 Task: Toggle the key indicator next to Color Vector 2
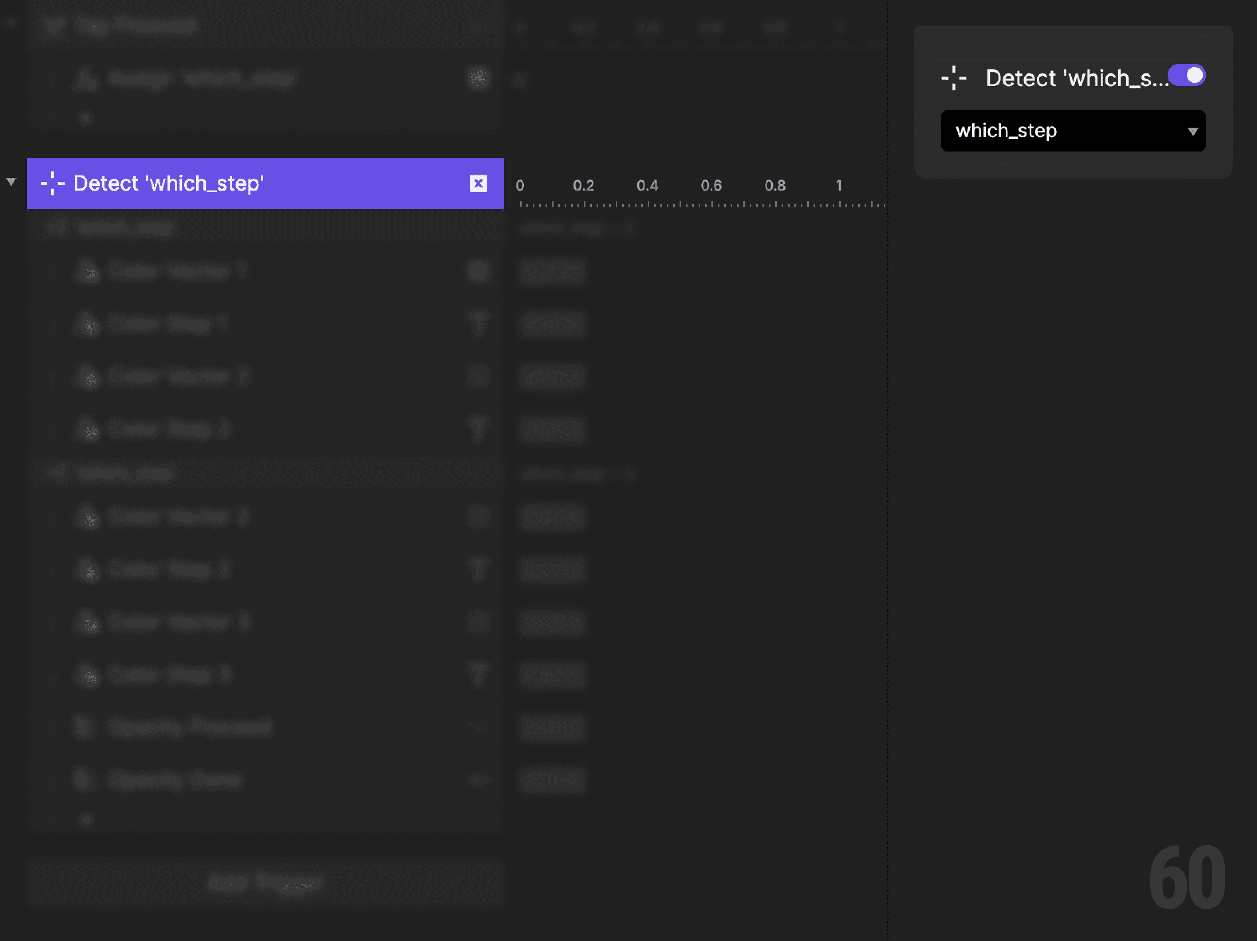[479, 376]
